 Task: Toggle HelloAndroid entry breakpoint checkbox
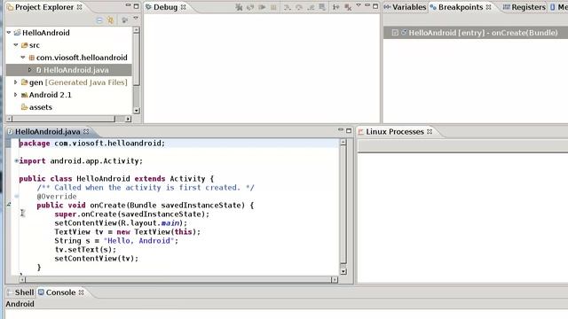(x=395, y=33)
